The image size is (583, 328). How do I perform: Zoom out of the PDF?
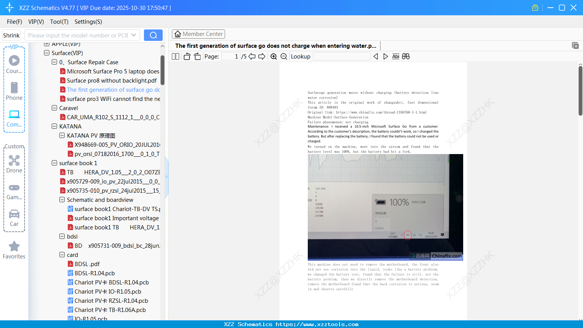[284, 56]
